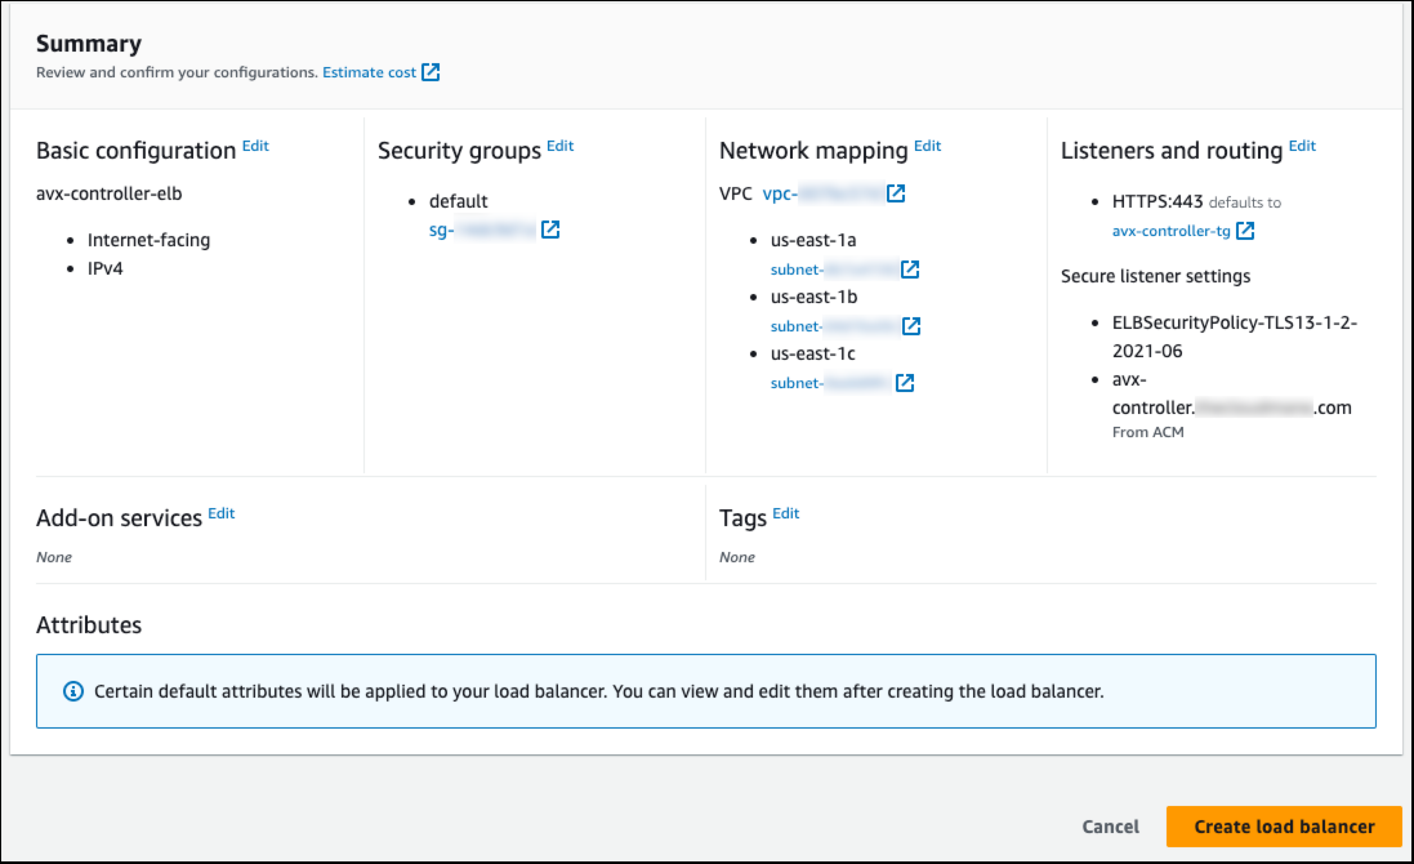Open us-east-1a subnet external link icon
This screenshot has width=1414, height=864.
pos(910,270)
